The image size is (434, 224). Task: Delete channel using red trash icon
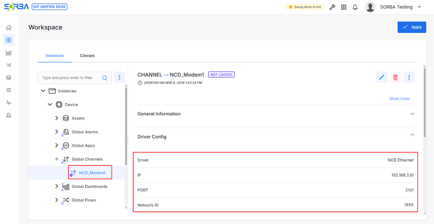click(395, 77)
